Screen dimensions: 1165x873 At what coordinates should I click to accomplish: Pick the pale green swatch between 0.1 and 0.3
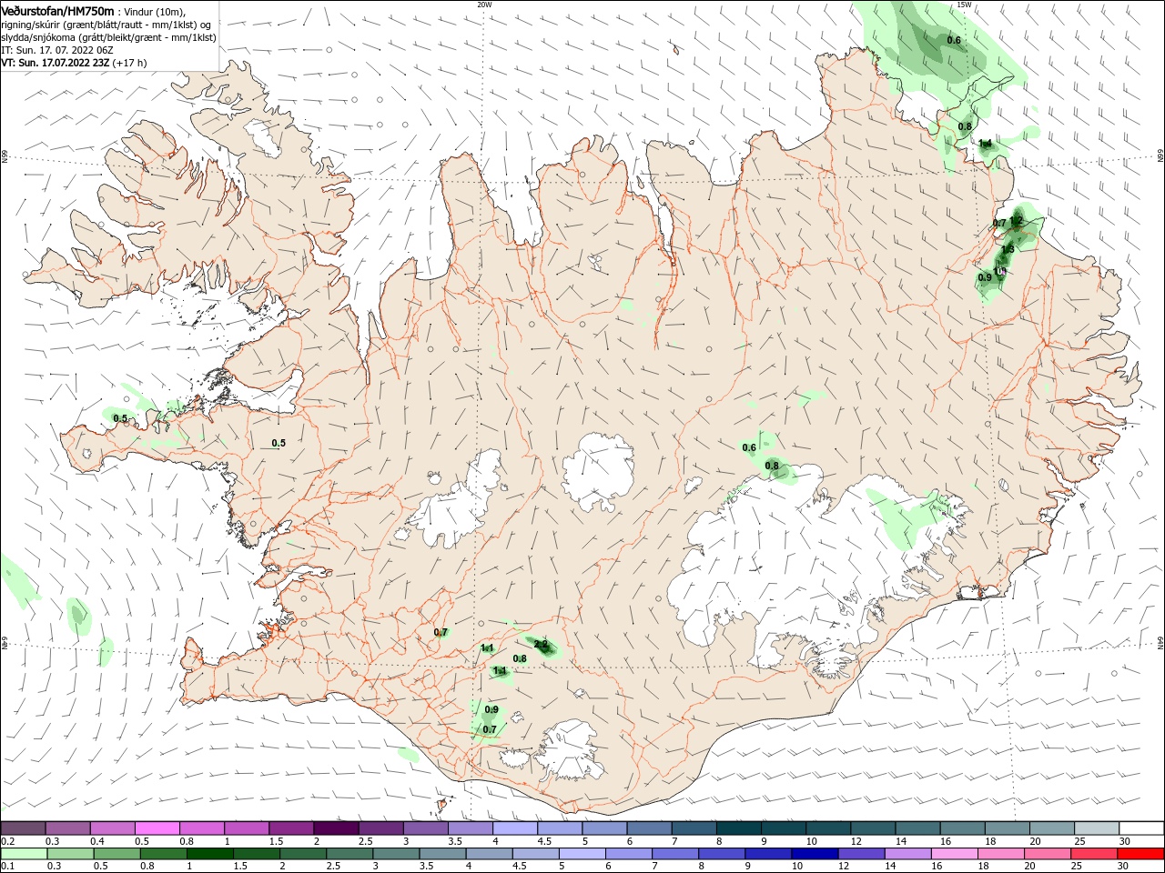point(24,854)
